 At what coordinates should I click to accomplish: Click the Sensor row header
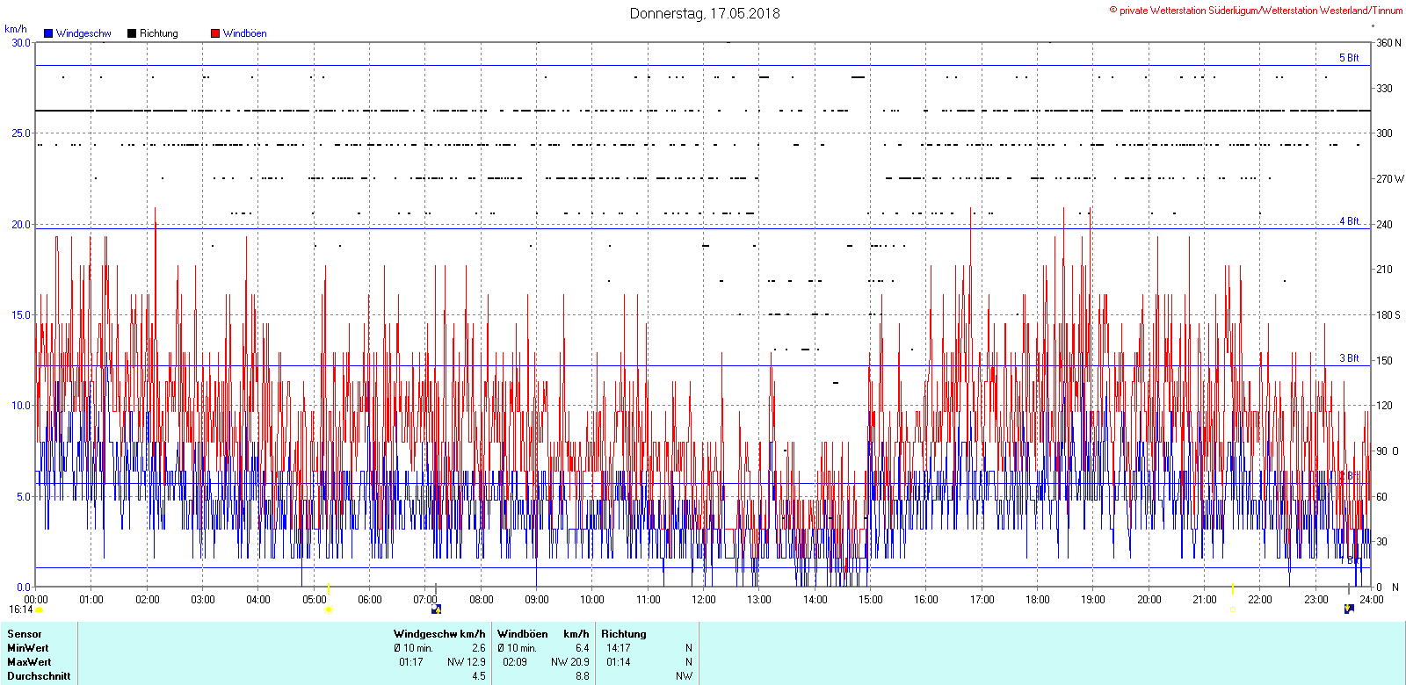(25, 634)
